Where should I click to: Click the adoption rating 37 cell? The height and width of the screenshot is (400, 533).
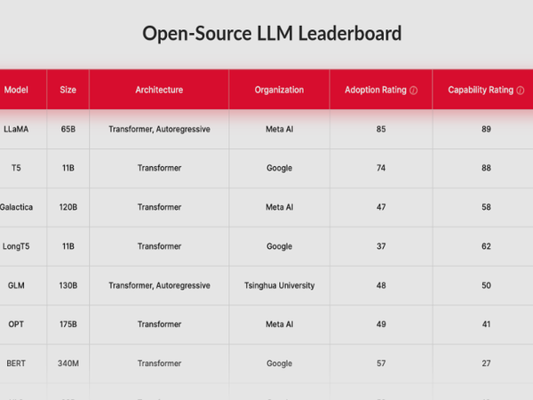coord(381,246)
